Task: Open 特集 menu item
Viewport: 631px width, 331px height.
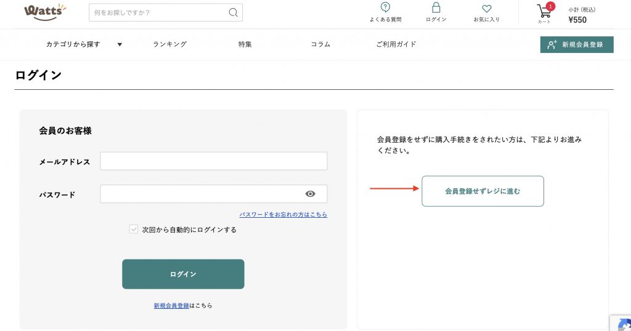Action: tap(245, 44)
